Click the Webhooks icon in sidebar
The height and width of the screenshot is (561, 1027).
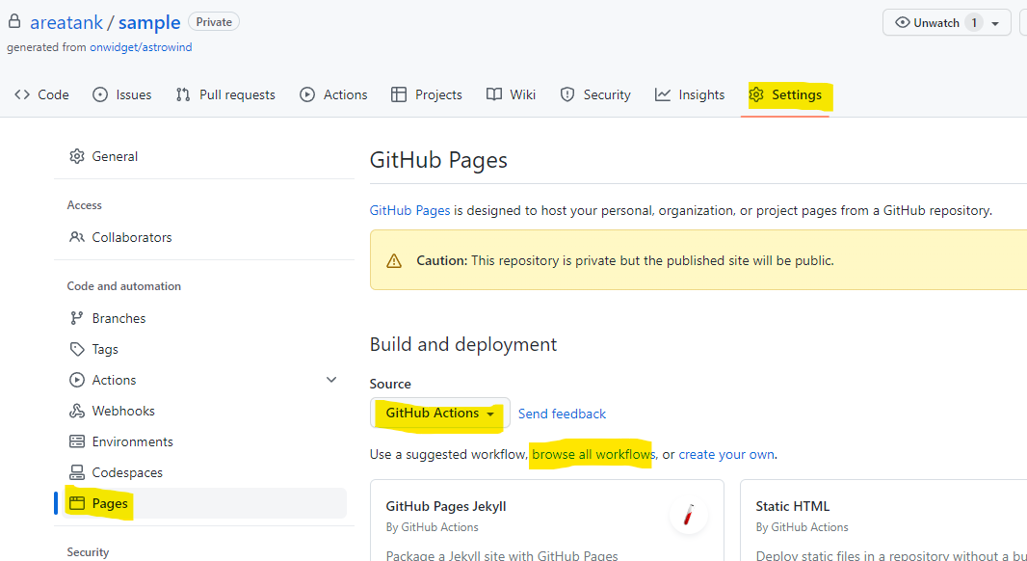click(x=77, y=411)
